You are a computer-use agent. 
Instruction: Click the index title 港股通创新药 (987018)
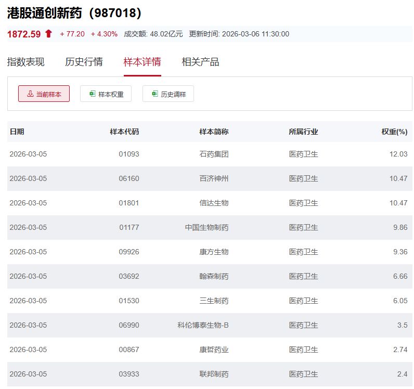[74, 13]
